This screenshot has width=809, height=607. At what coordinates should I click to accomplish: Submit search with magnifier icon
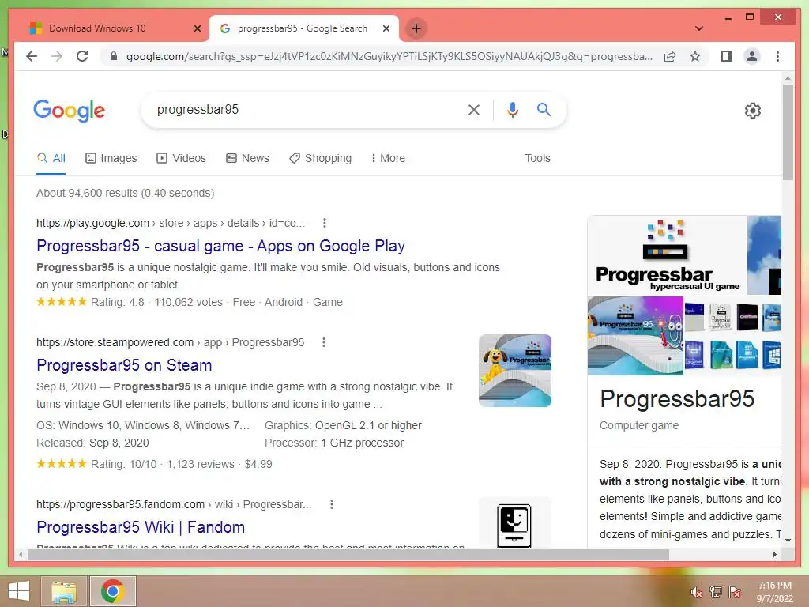pyautogui.click(x=544, y=109)
